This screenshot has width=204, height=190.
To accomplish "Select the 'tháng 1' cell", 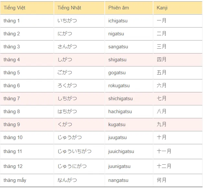I will tap(12, 21).
